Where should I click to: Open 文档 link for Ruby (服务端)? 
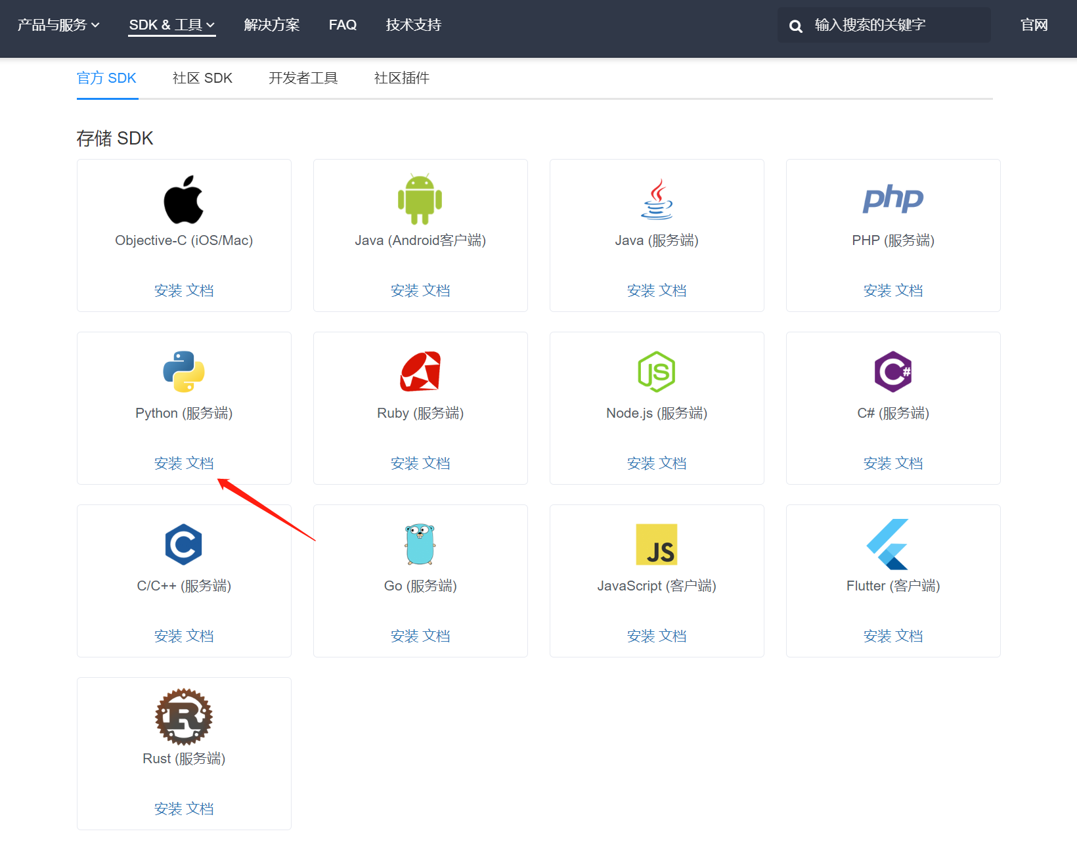(436, 463)
